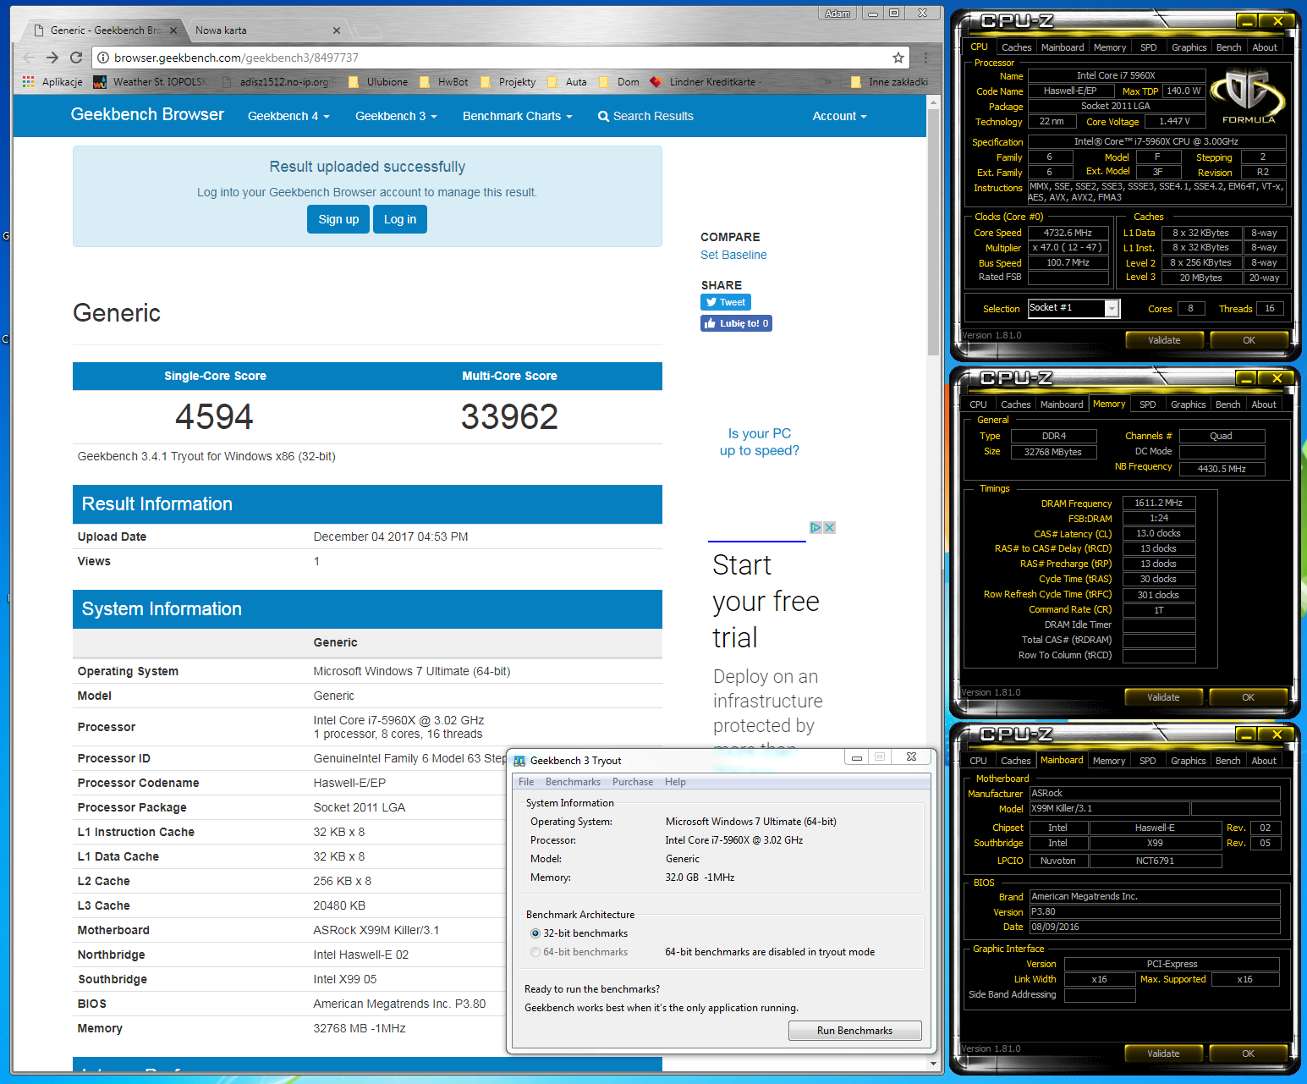
Task: Switch to SPD tab in top CPU-Z window
Action: [1148, 47]
